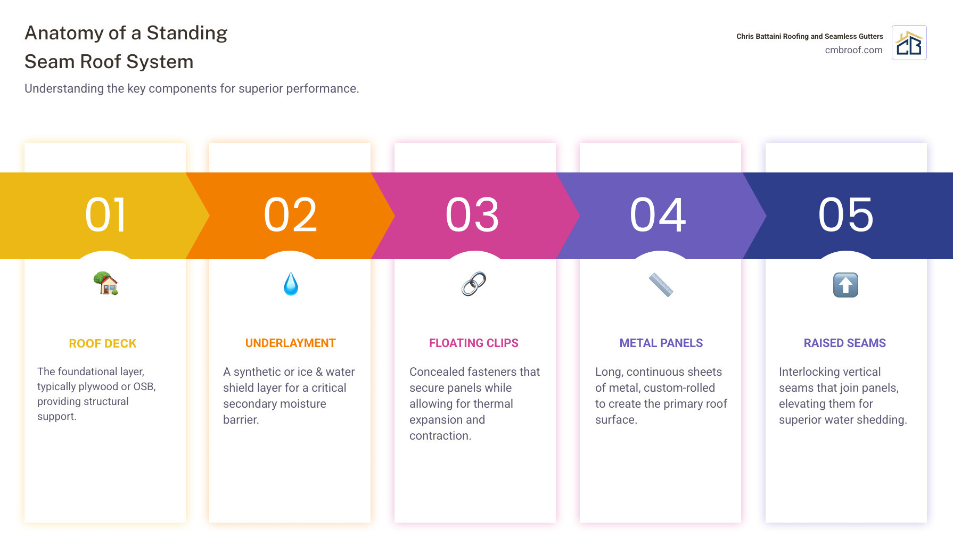Select the dark blue 05 arrow segment

tap(847, 216)
